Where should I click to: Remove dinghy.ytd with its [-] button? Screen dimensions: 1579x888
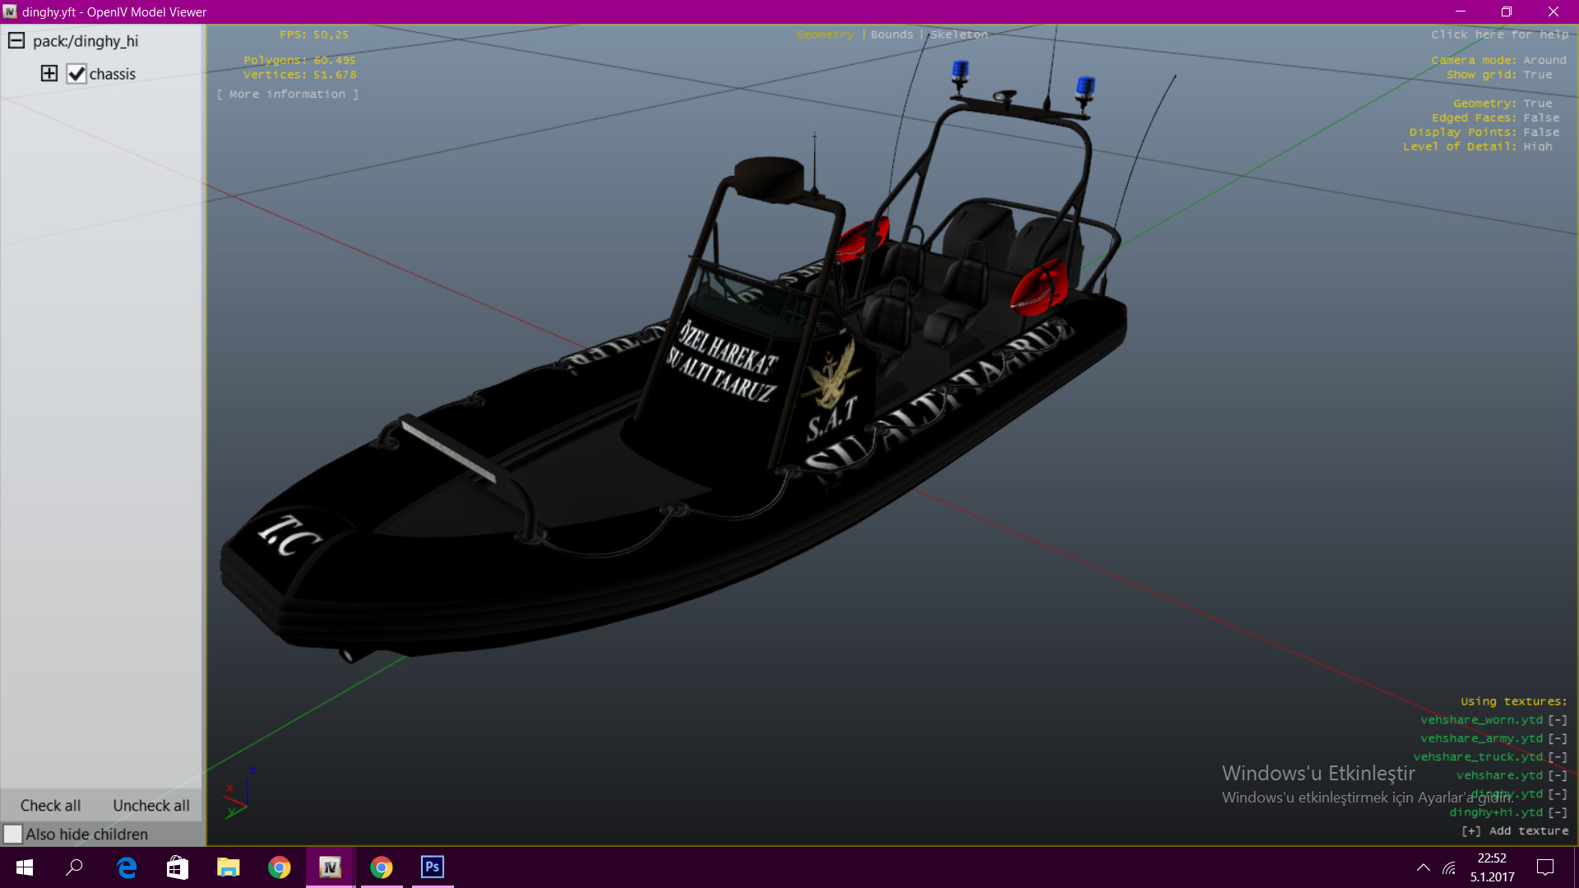point(1558,794)
